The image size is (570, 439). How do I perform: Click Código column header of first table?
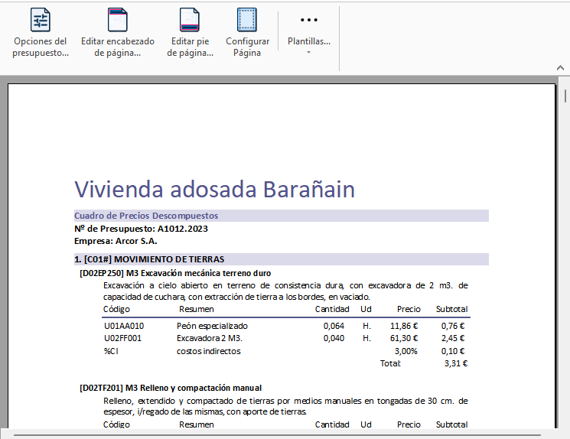(116, 309)
